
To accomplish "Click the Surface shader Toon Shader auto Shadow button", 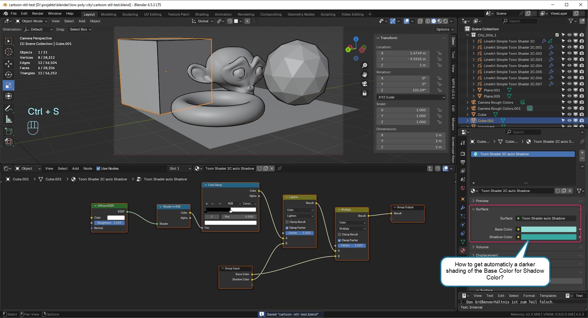I will pos(546,218).
